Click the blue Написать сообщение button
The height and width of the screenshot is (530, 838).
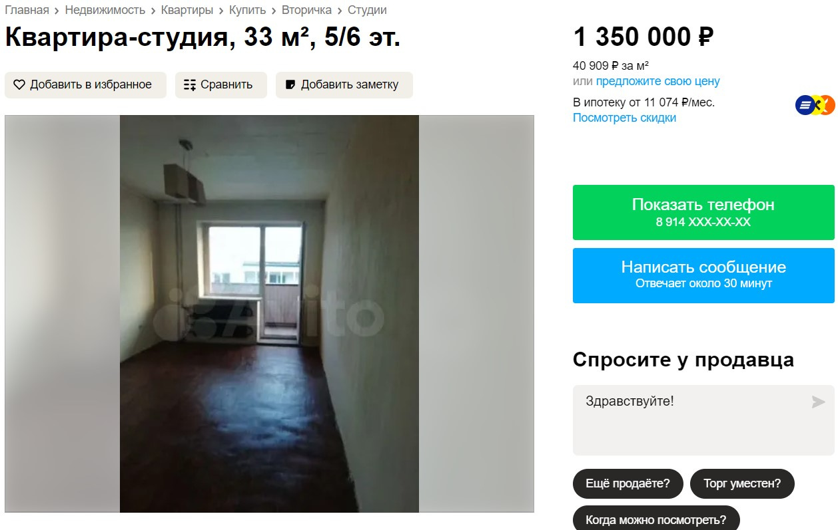click(703, 275)
